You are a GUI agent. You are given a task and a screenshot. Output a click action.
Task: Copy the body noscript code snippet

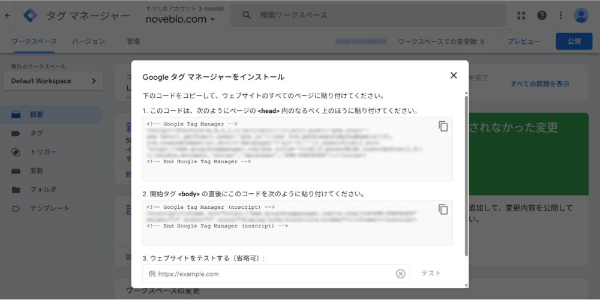point(443,209)
